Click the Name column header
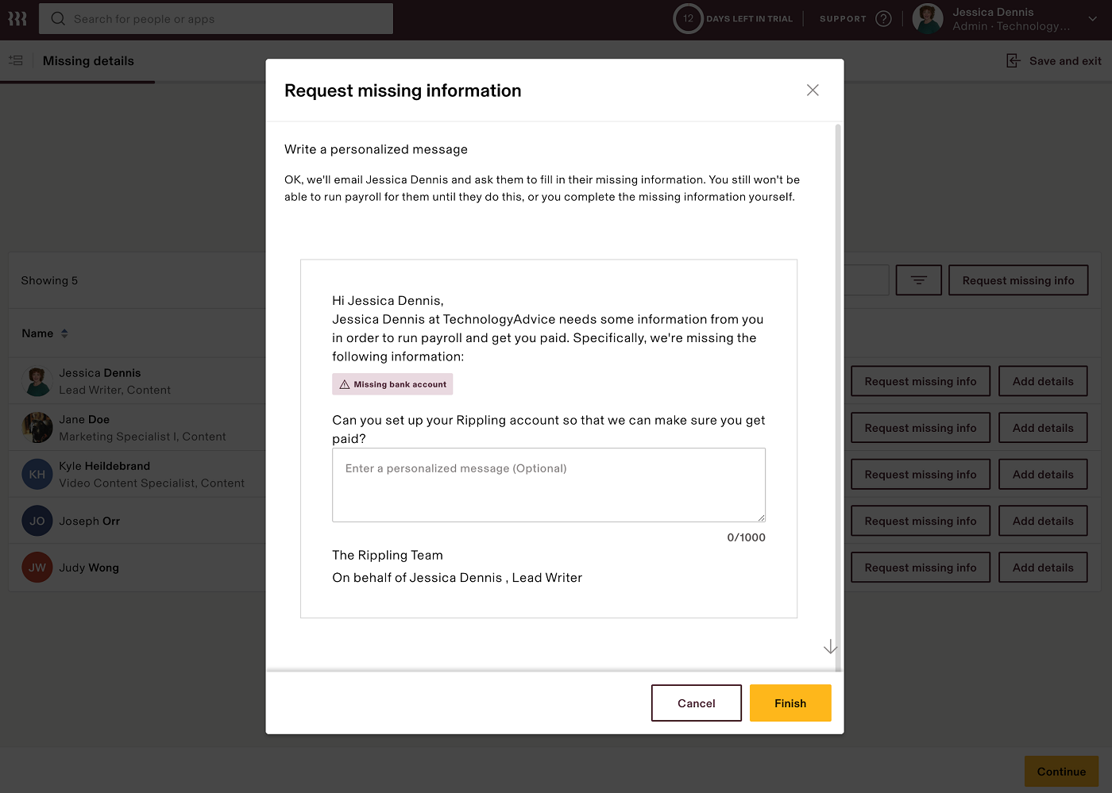The image size is (1112, 793). tap(37, 333)
